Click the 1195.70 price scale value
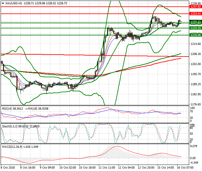The image size is (202, 171). pyautogui.click(x=196, y=74)
